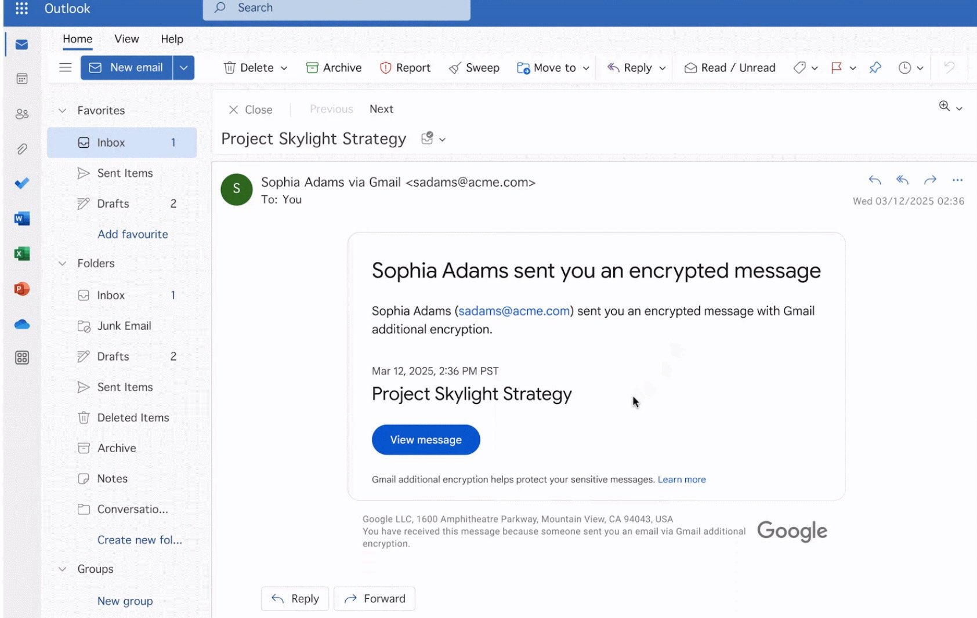Report this message using the Report icon
The image size is (977, 618).
404,67
